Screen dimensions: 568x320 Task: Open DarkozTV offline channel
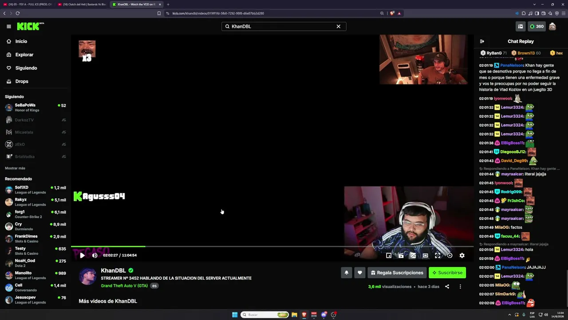(x=35, y=120)
